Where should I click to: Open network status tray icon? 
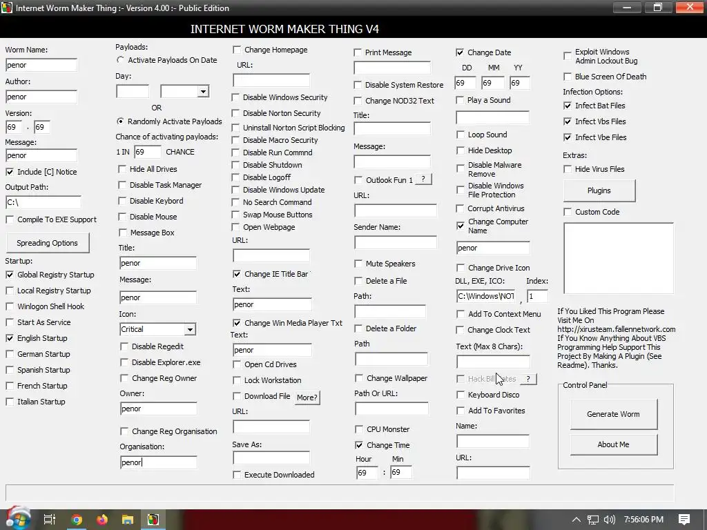coord(593,520)
